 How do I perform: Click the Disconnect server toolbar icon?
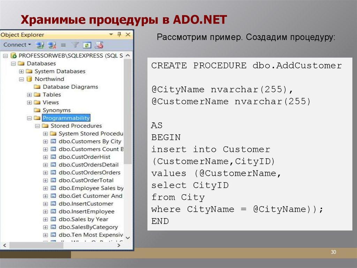(x=52, y=45)
